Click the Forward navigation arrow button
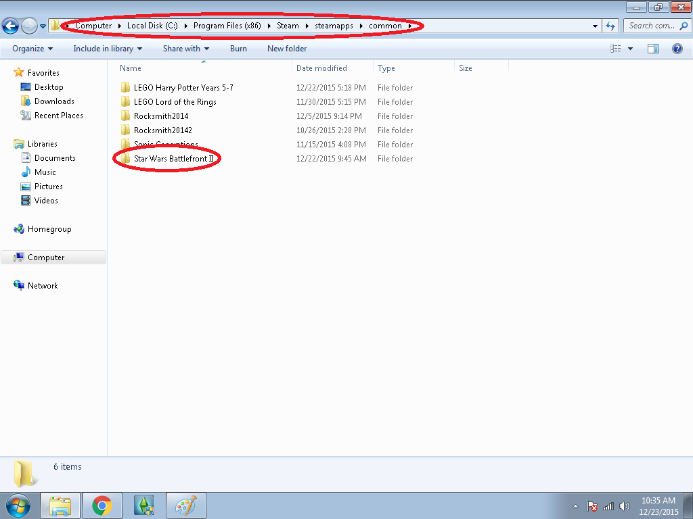 (x=29, y=26)
